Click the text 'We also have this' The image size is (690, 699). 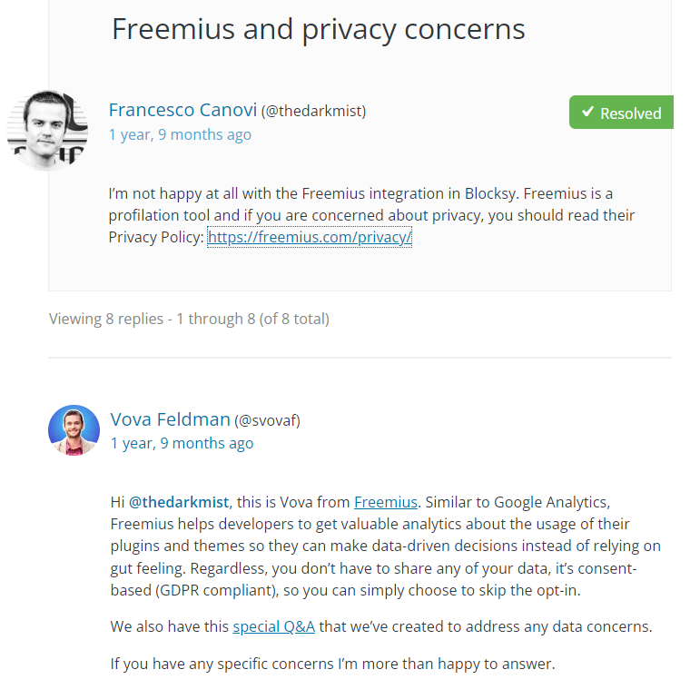click(170, 626)
